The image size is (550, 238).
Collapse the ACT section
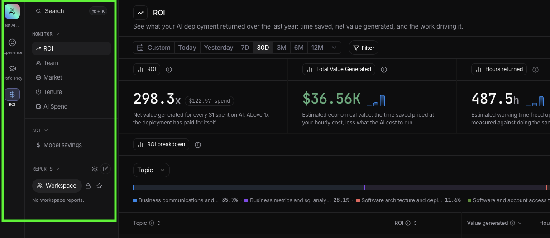coord(40,130)
